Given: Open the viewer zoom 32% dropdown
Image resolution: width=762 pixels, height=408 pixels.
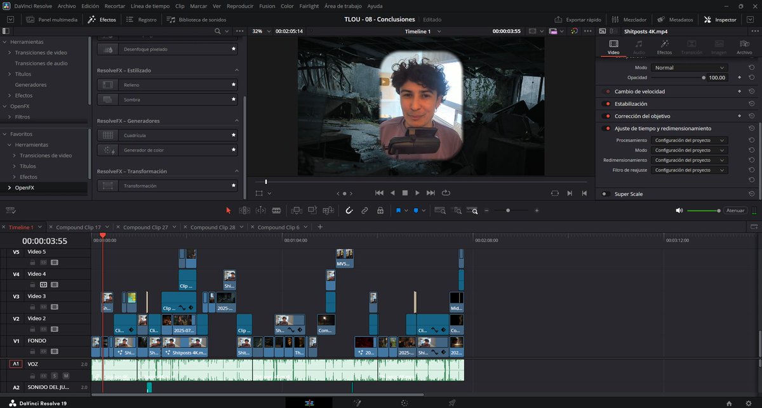Looking at the screenshot, I should [260, 31].
